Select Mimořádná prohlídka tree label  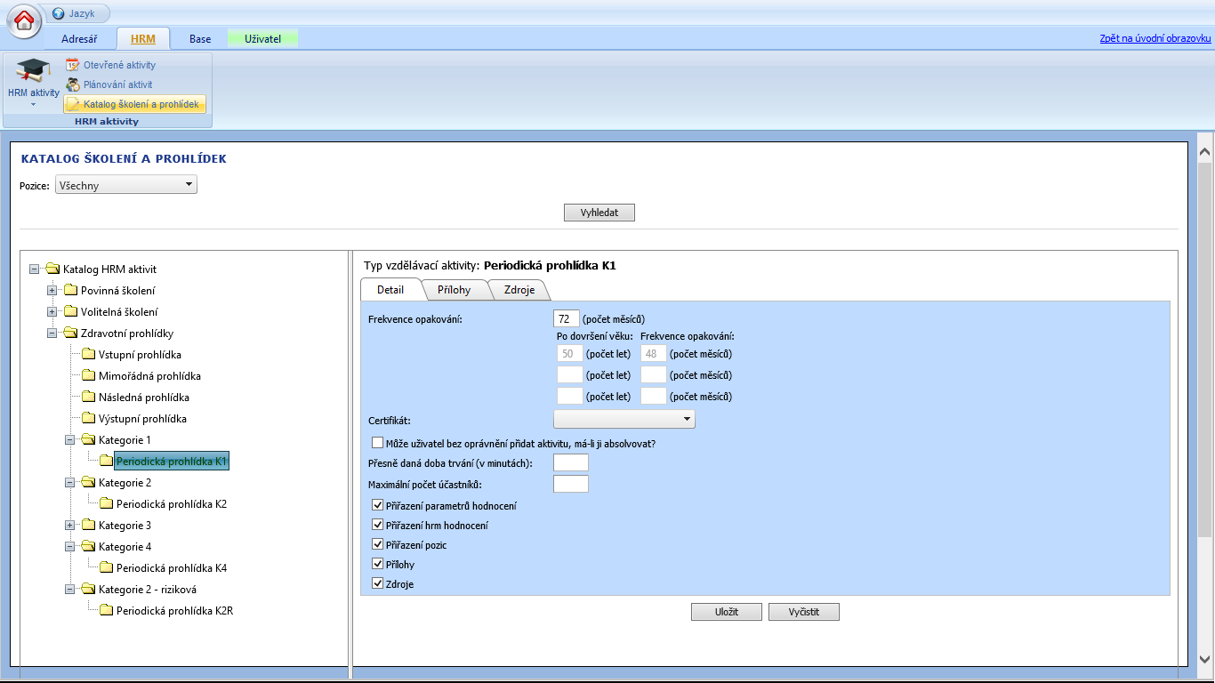click(149, 376)
